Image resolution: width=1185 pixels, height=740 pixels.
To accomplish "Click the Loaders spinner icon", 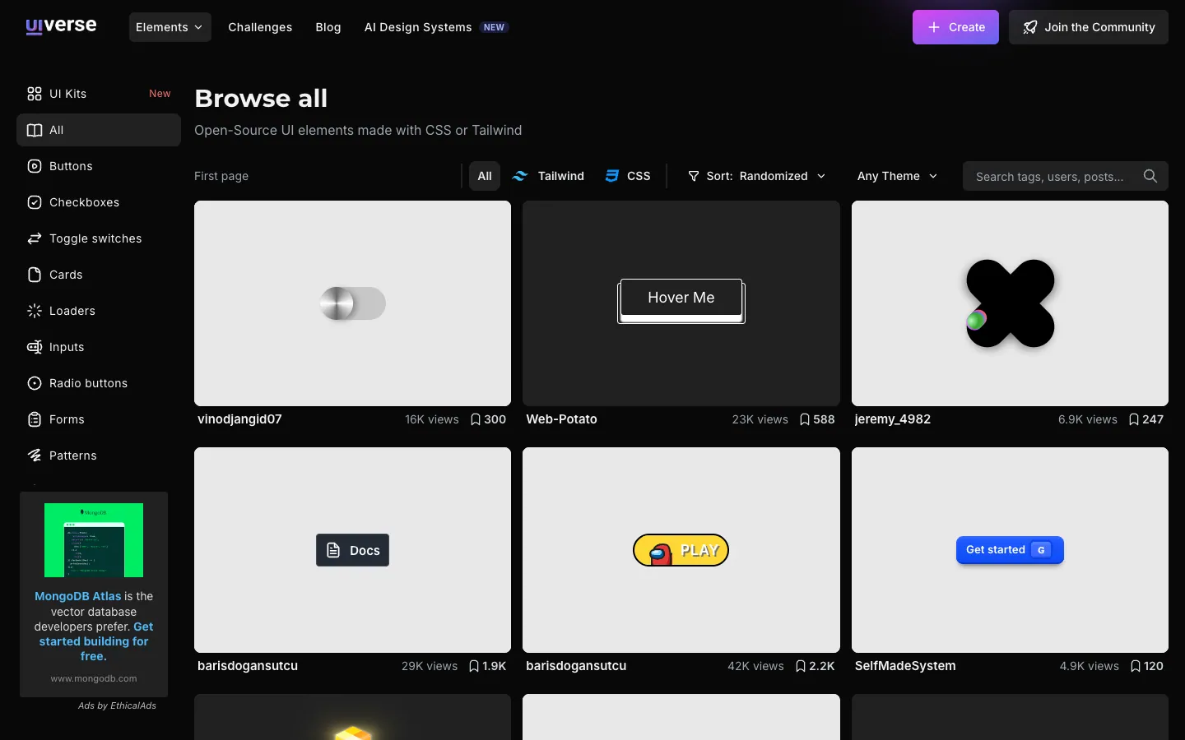I will 35,311.
